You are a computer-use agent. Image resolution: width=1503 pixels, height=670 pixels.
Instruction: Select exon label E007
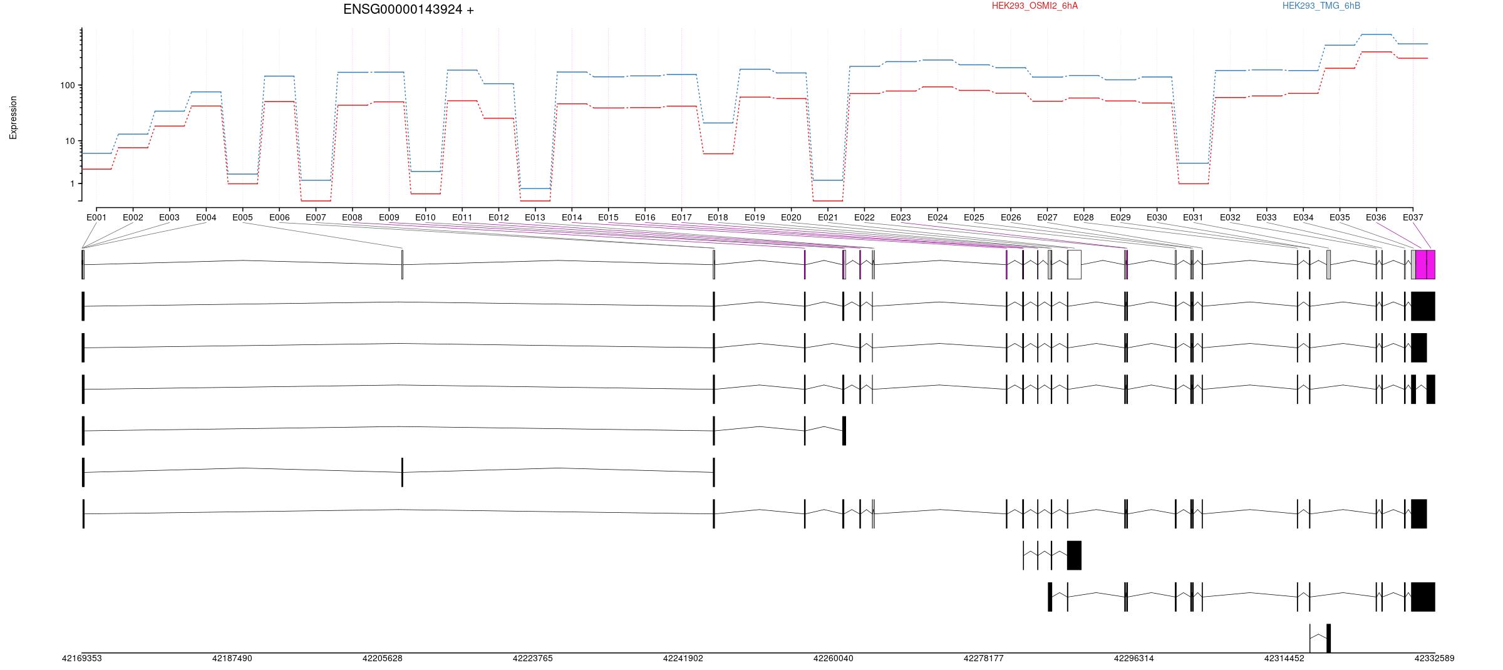[316, 217]
